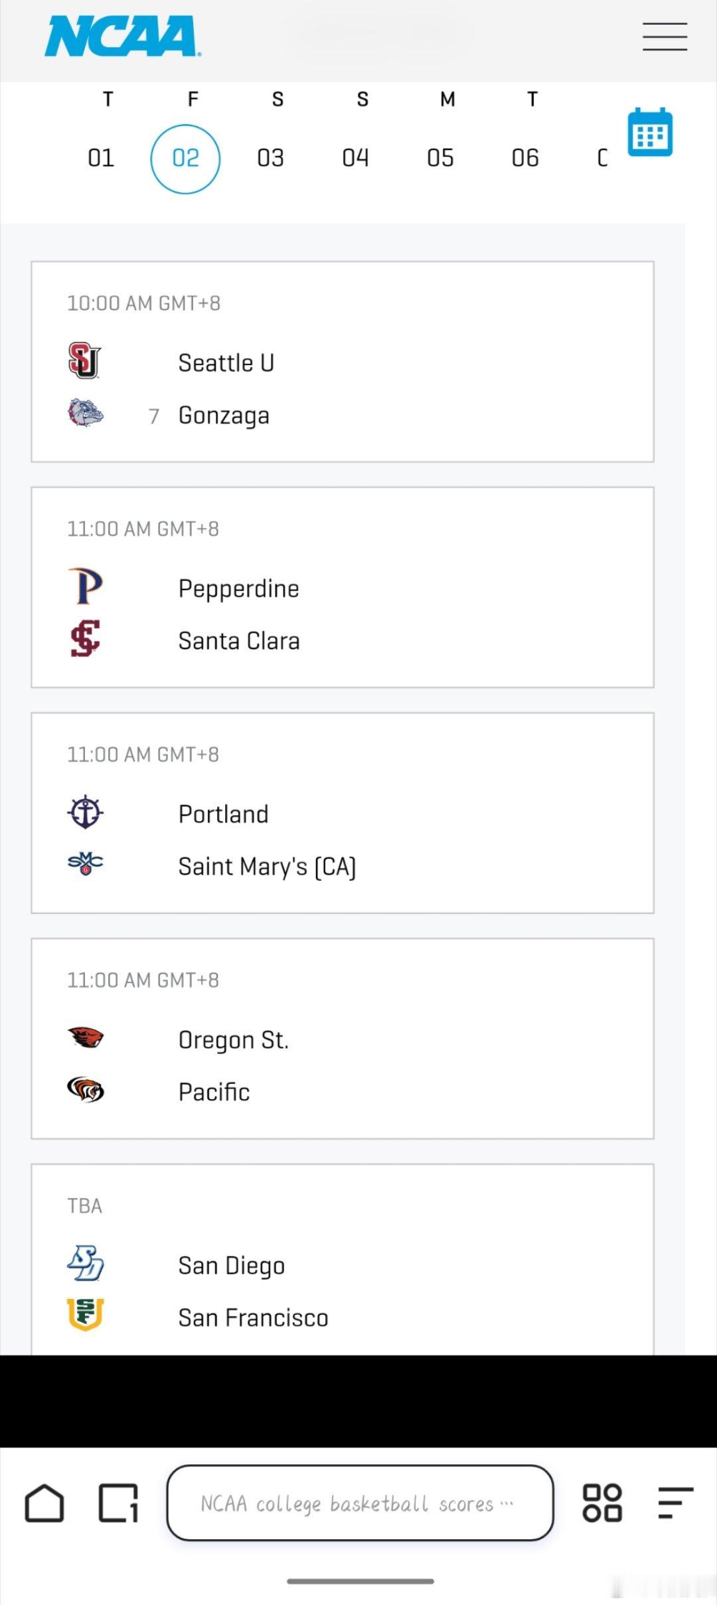Image resolution: width=717 pixels, height=1605 pixels.
Task: Open the calendar date picker icon
Action: point(650,132)
